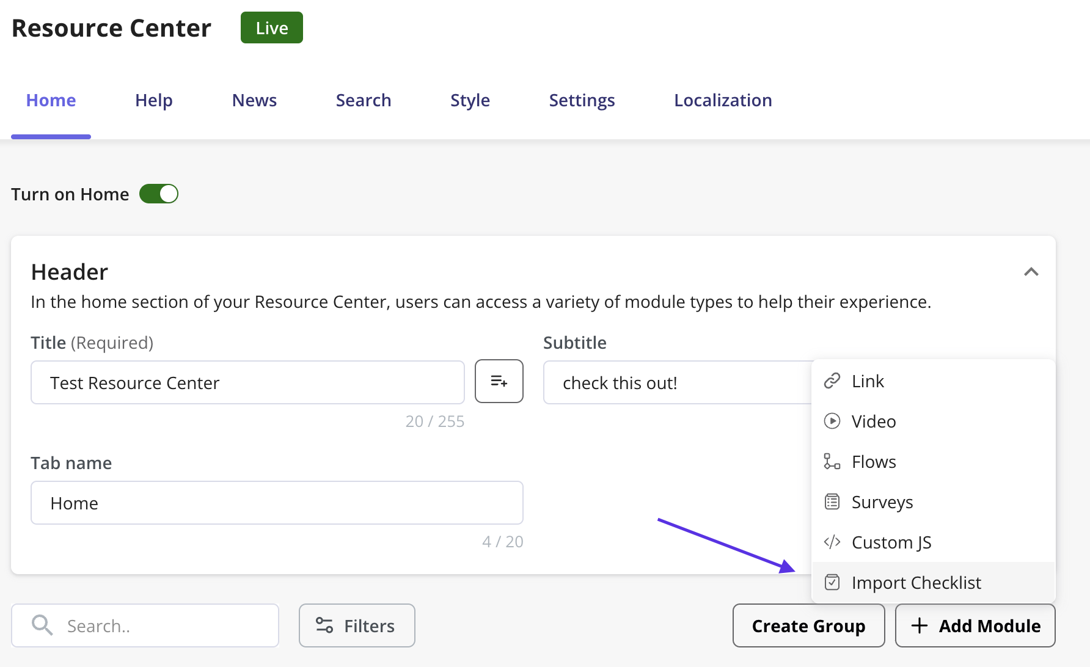
Task: Click the magnifier icon in search box
Action: point(42,625)
